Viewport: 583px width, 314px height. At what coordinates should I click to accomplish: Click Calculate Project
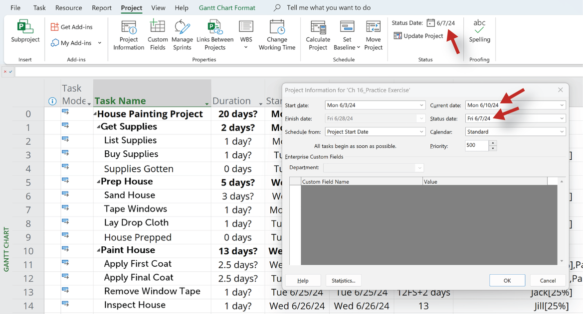(318, 35)
